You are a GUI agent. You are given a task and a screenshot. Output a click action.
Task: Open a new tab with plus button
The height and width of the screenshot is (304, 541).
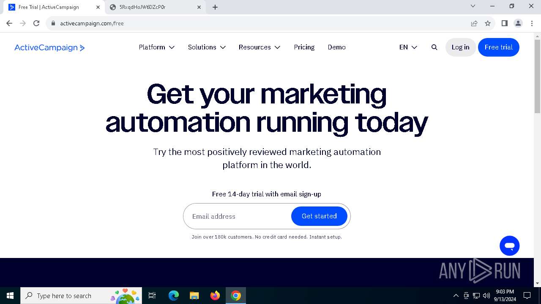point(215,7)
